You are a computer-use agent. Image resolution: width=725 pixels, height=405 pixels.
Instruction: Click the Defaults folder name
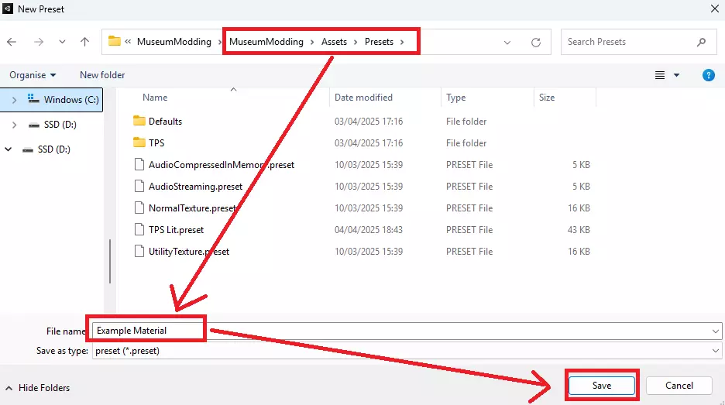pyautogui.click(x=165, y=122)
